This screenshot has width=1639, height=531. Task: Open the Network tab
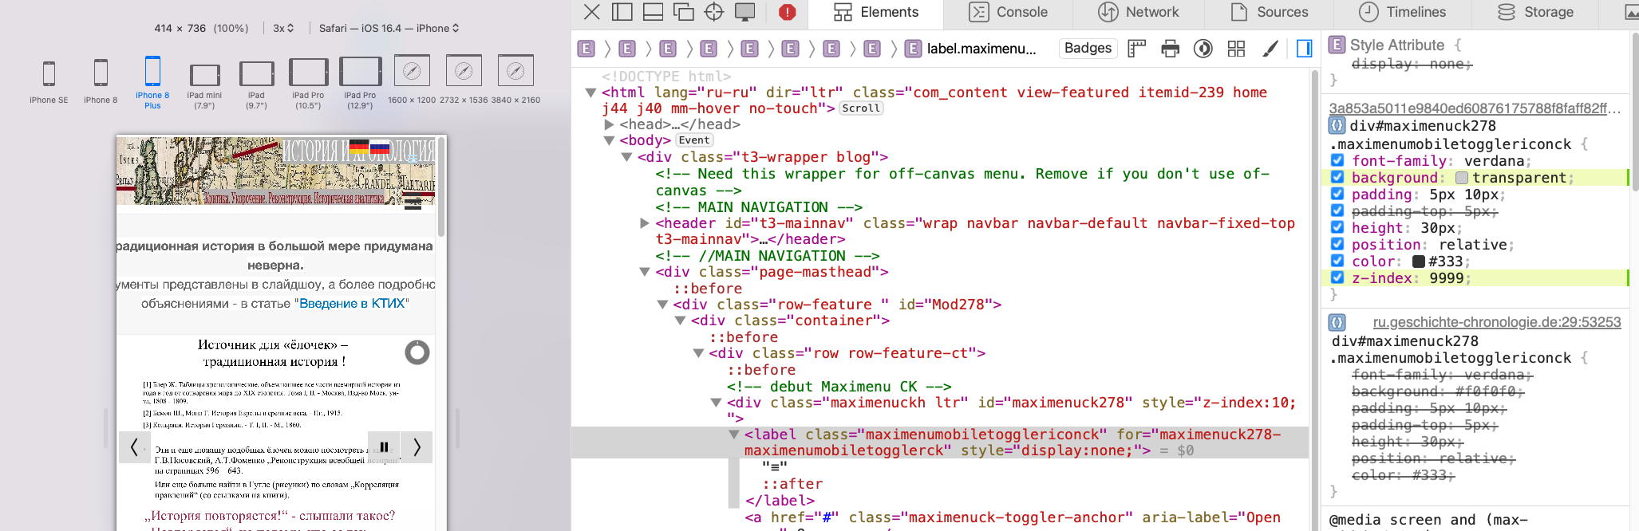[x=1139, y=12]
